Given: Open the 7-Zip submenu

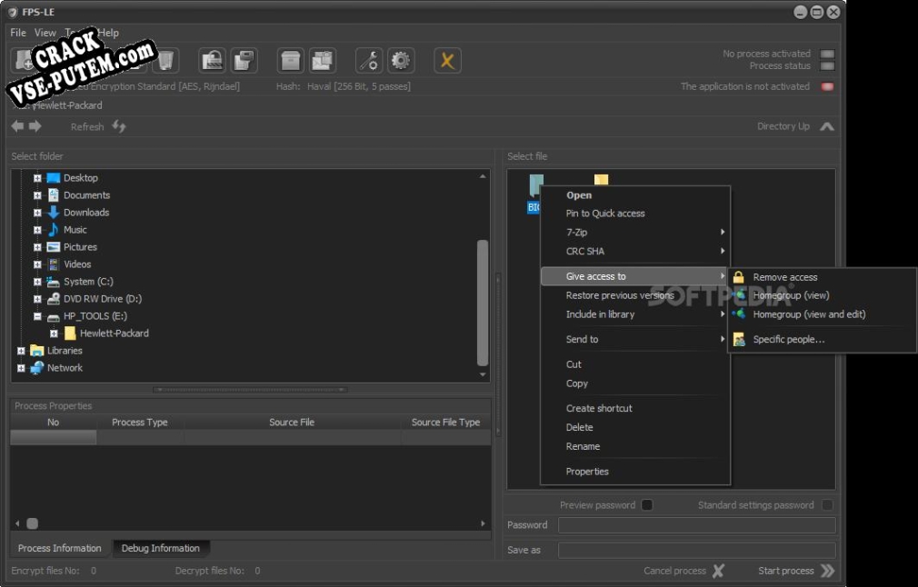Looking at the screenshot, I should (635, 233).
